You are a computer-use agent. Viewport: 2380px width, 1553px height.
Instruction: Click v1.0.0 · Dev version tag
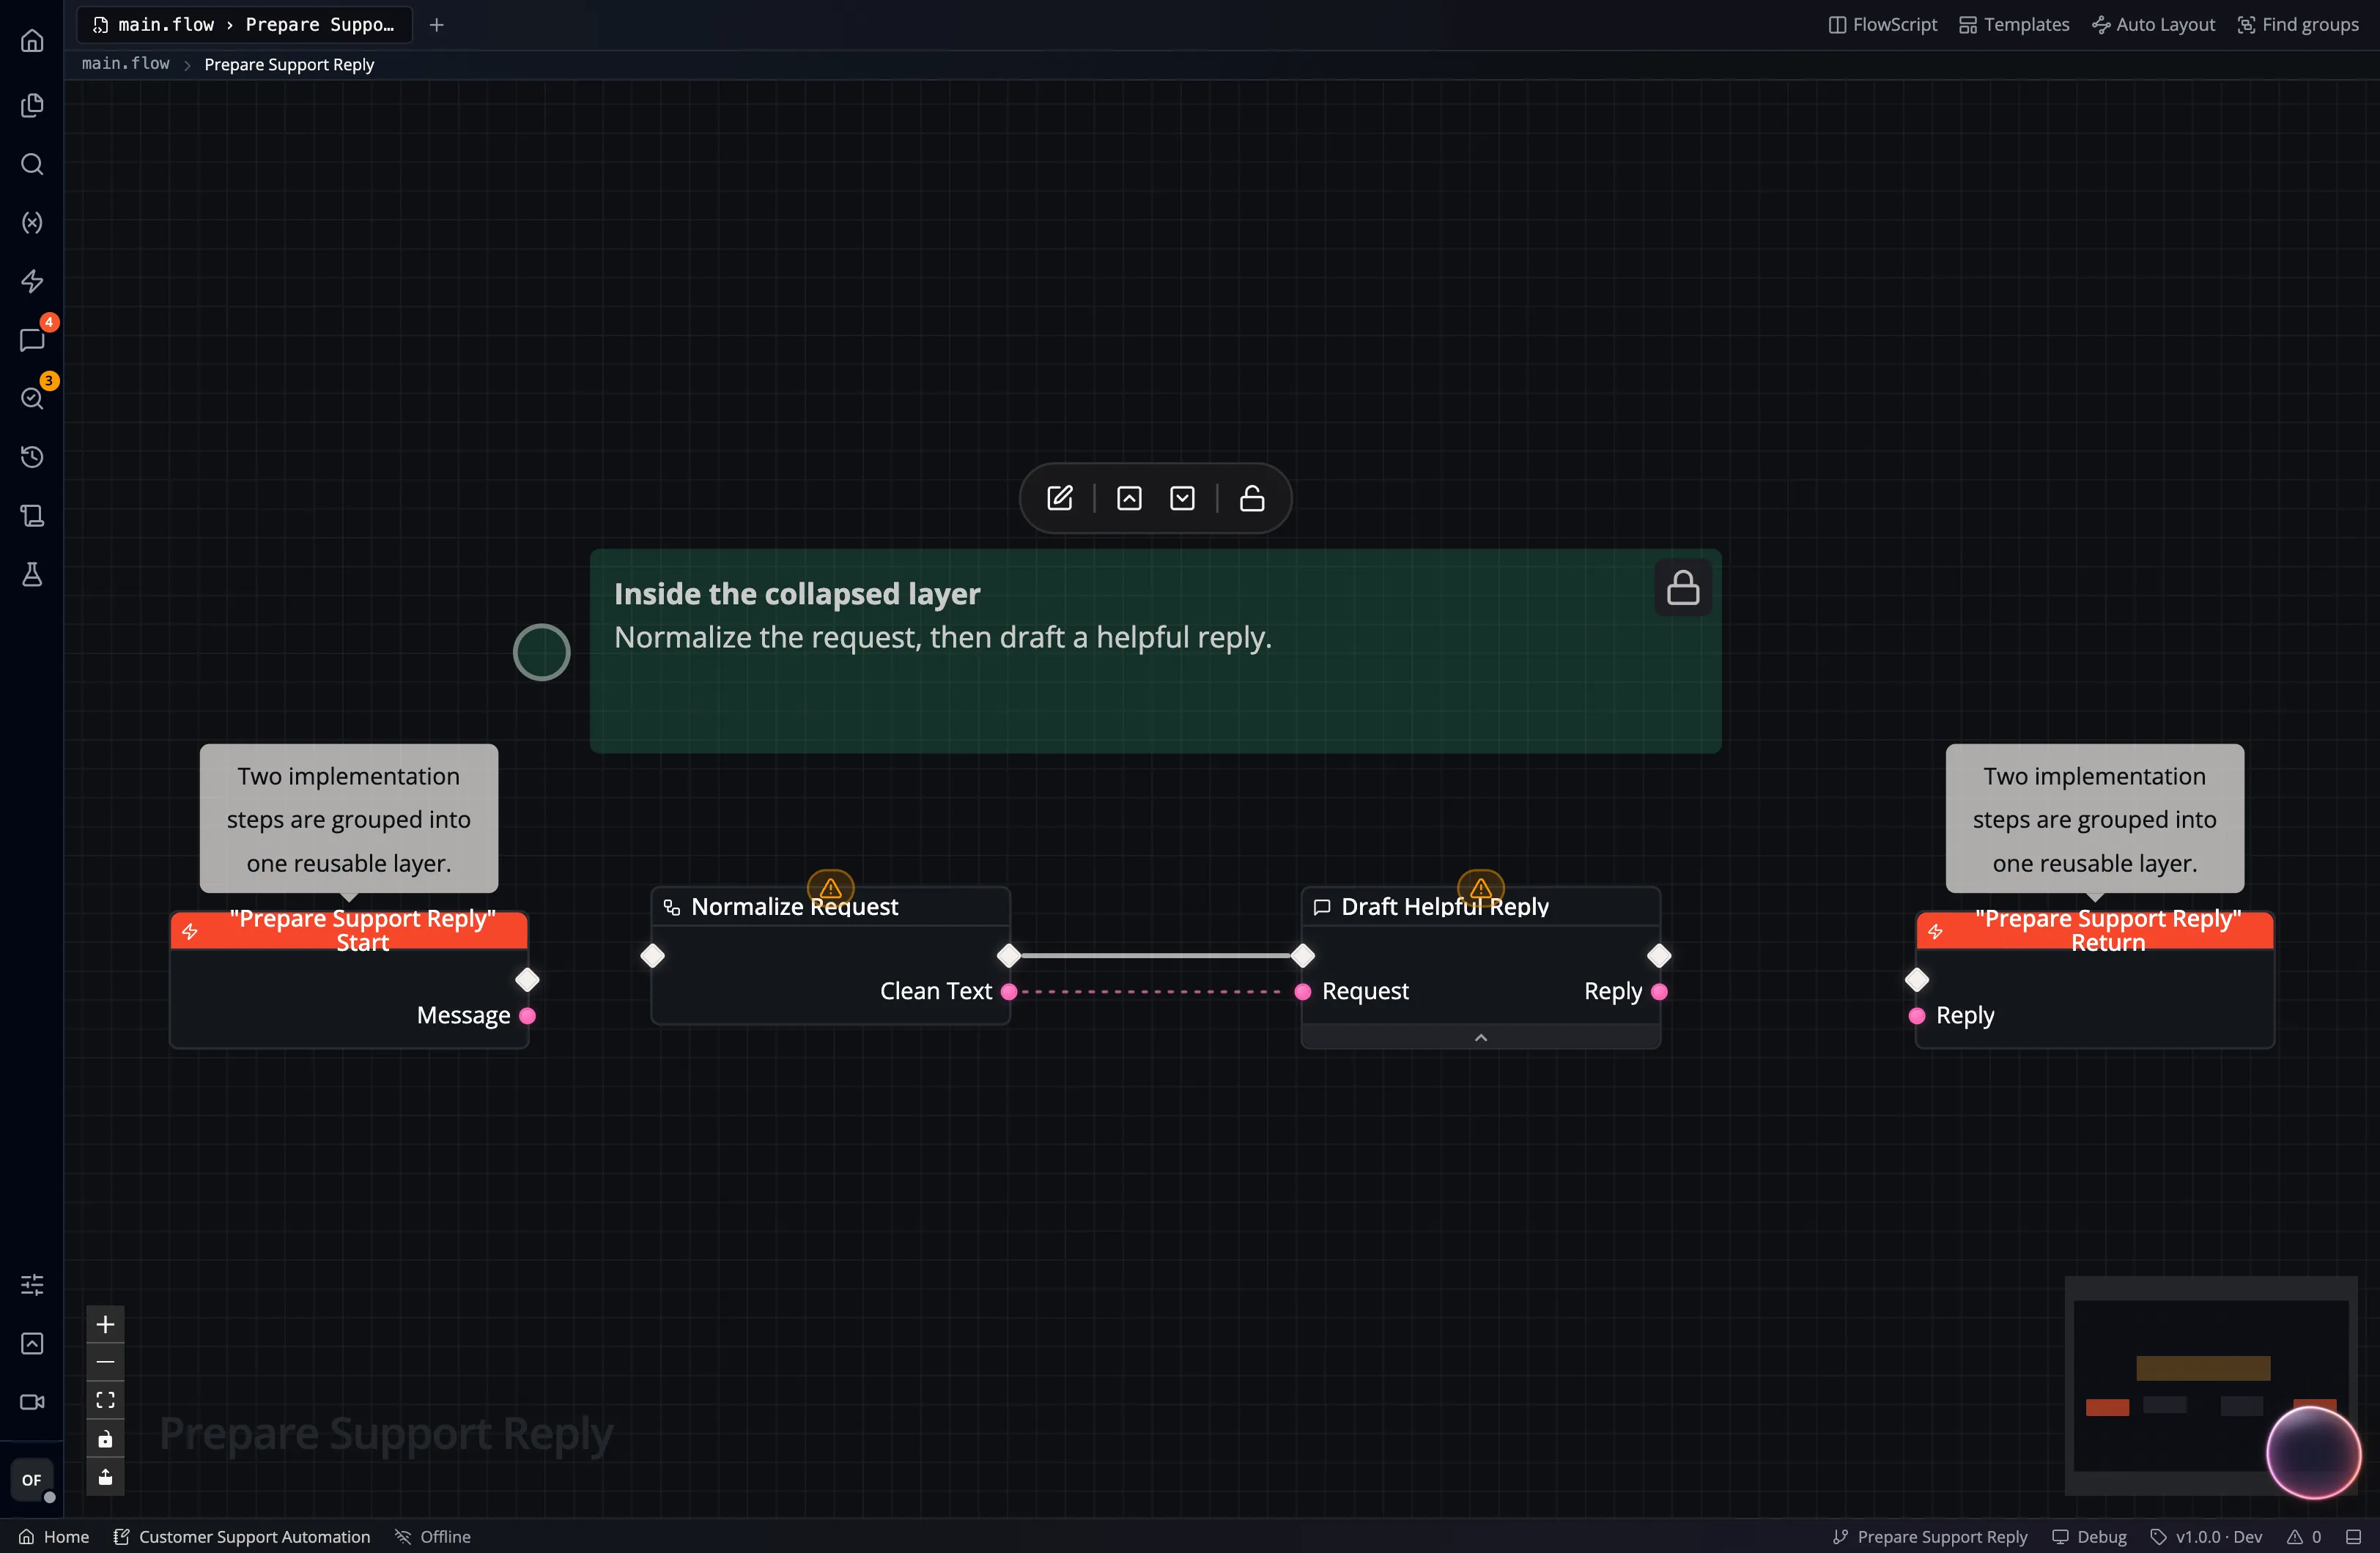click(2207, 1537)
